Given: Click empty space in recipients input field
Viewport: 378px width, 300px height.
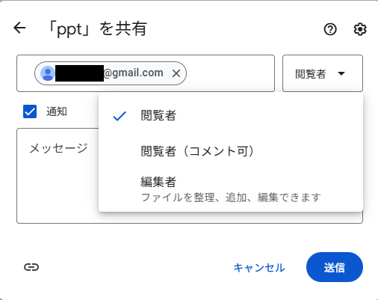Looking at the screenshot, I should point(230,73).
